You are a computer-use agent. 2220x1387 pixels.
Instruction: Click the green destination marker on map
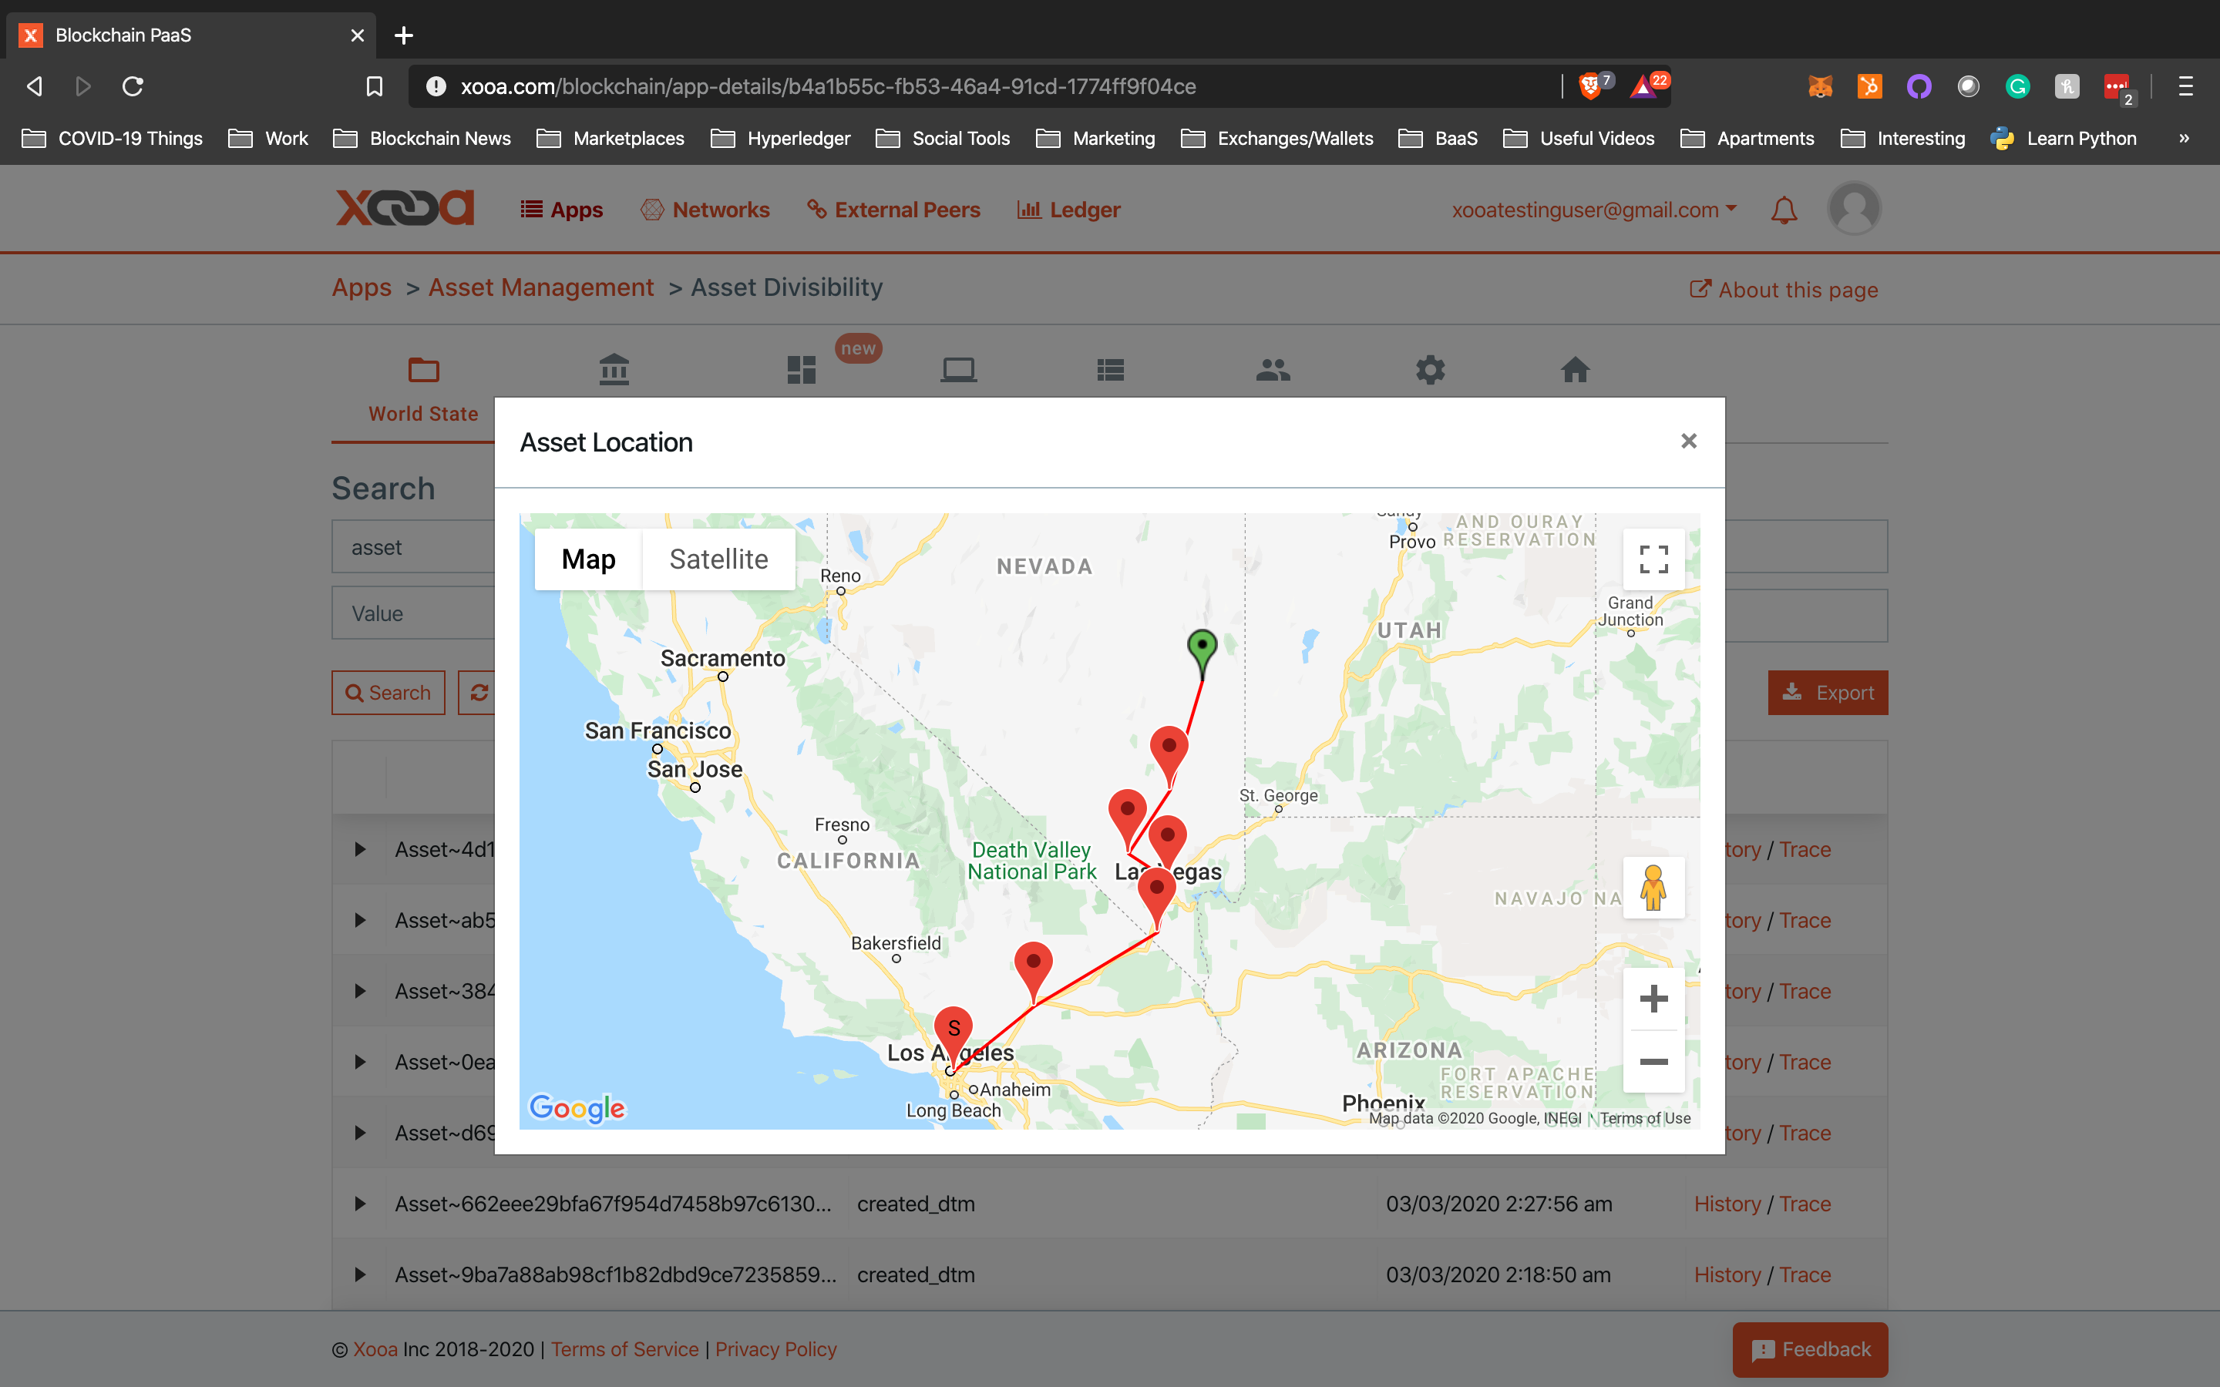[x=1202, y=647]
